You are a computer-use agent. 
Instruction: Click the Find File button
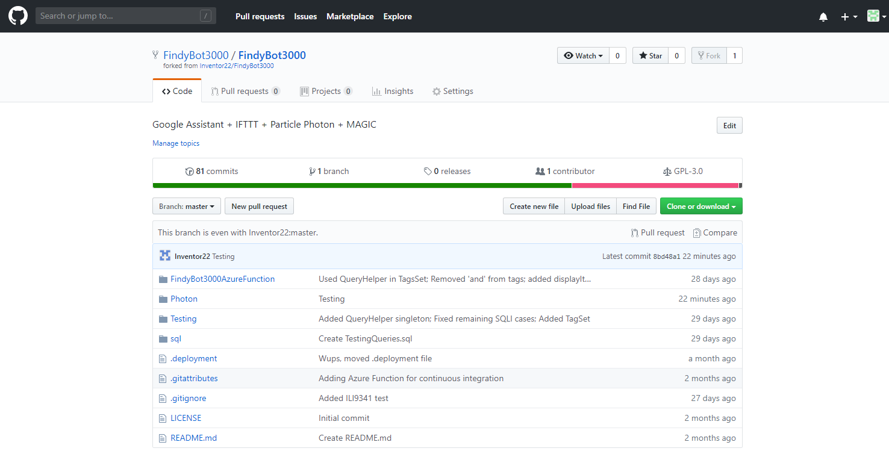pyautogui.click(x=636, y=206)
